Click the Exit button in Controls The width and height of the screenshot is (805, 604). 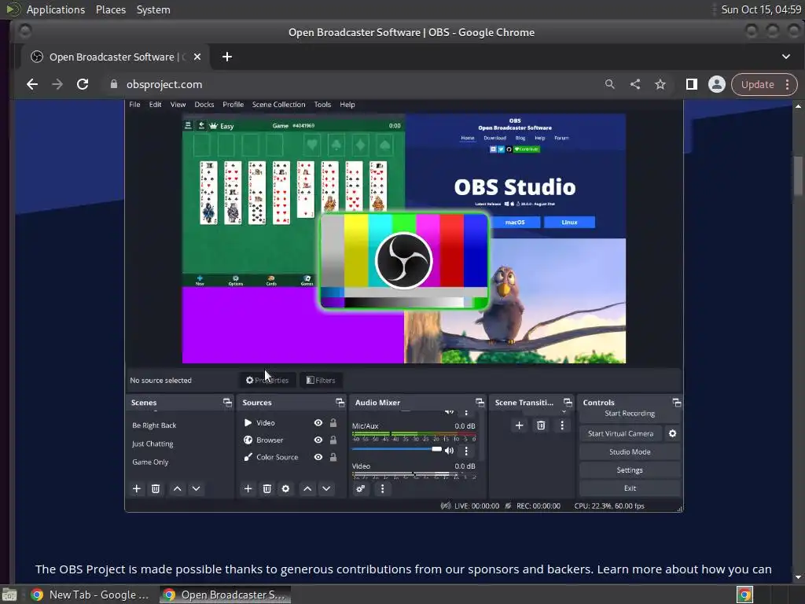pos(630,488)
